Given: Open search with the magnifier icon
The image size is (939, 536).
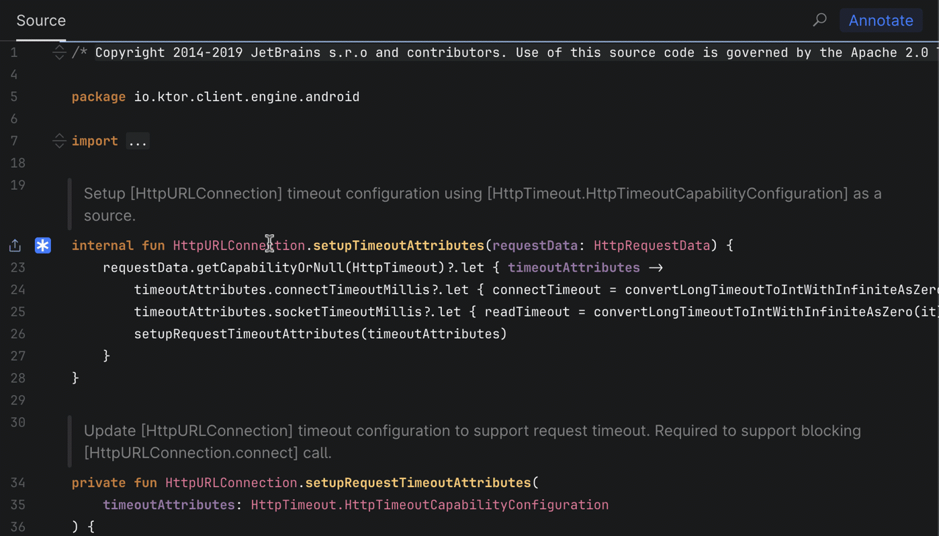Looking at the screenshot, I should point(819,20).
